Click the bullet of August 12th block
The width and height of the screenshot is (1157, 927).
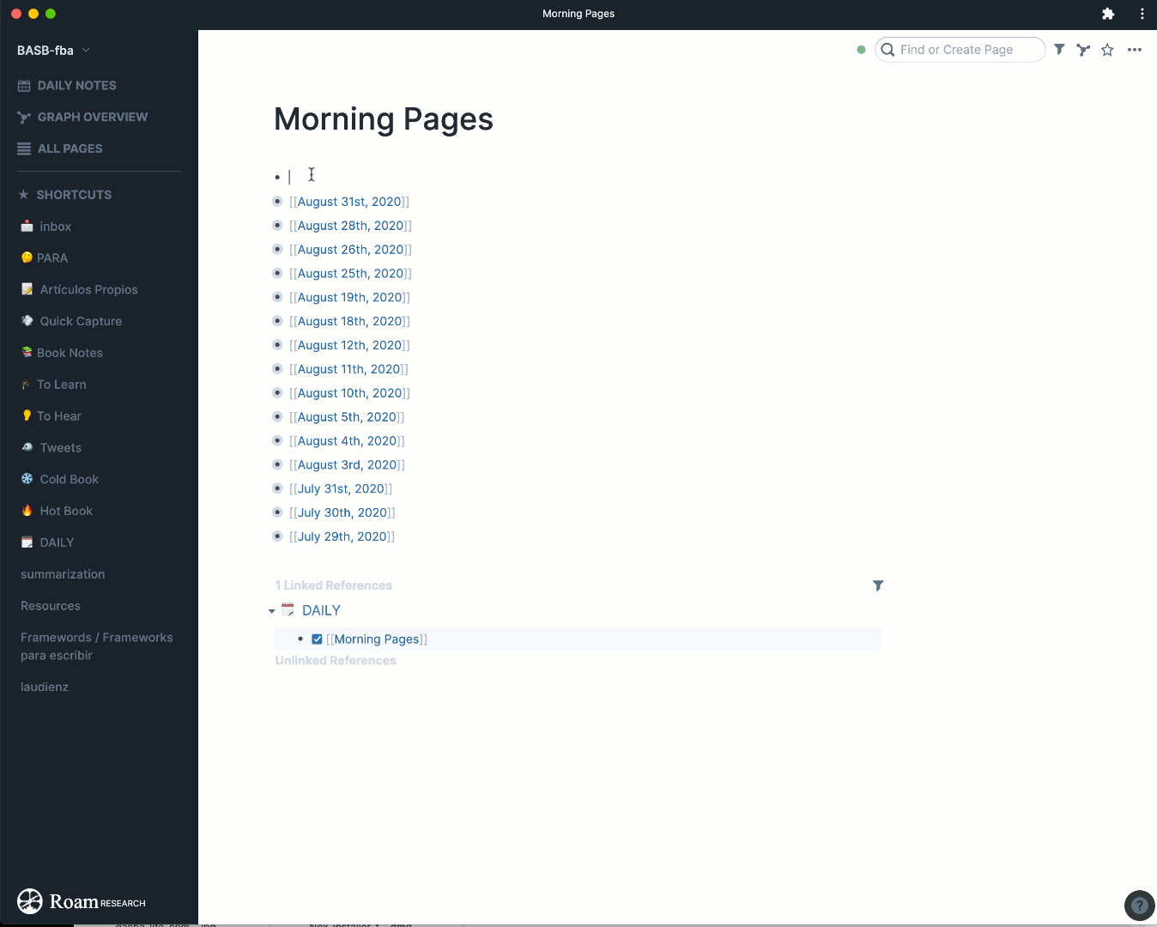(277, 345)
